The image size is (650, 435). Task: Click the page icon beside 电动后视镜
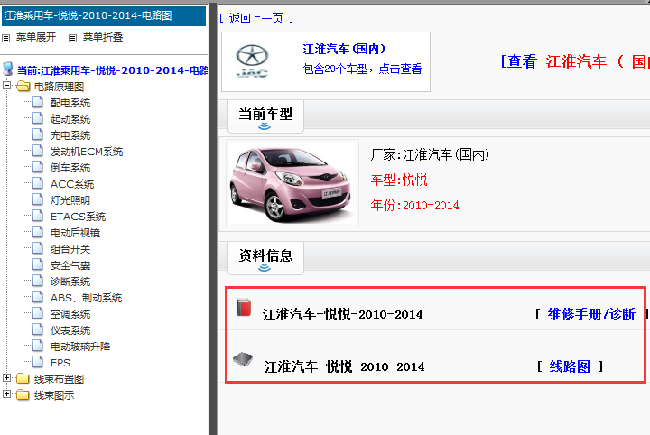click(x=38, y=232)
